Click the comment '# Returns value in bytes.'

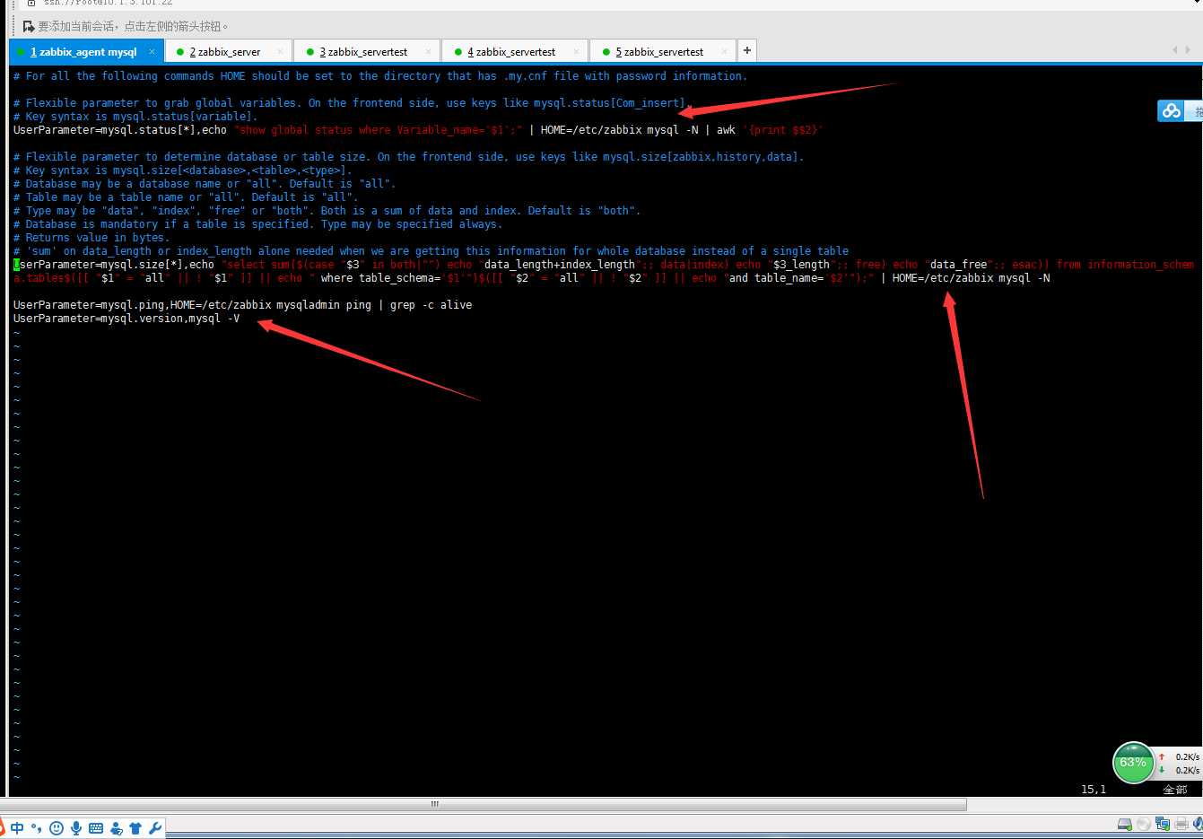(92, 238)
